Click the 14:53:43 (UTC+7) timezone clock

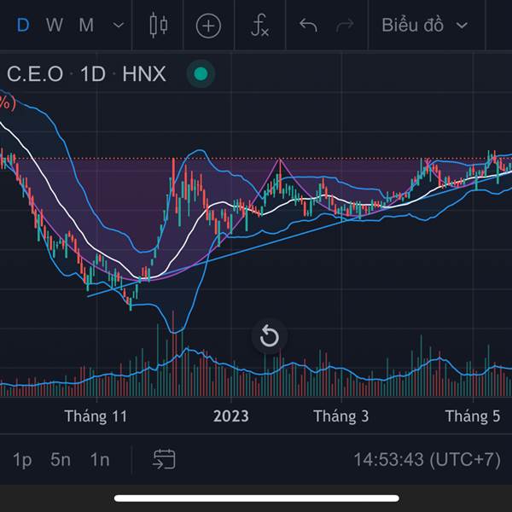click(x=428, y=460)
